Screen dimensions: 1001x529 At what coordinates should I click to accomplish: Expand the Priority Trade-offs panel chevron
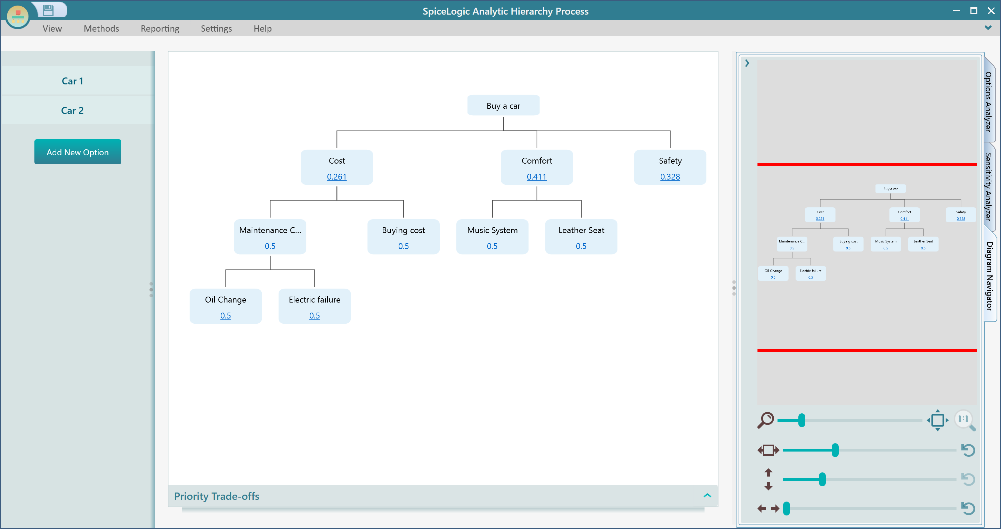(707, 495)
